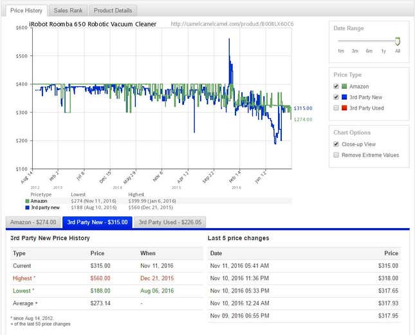Screen dimensions: 415x335
Task: Open the camelcamelcamel.com product URL
Action: tap(232, 24)
